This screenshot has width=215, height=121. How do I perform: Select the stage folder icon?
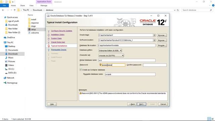point(29,26)
